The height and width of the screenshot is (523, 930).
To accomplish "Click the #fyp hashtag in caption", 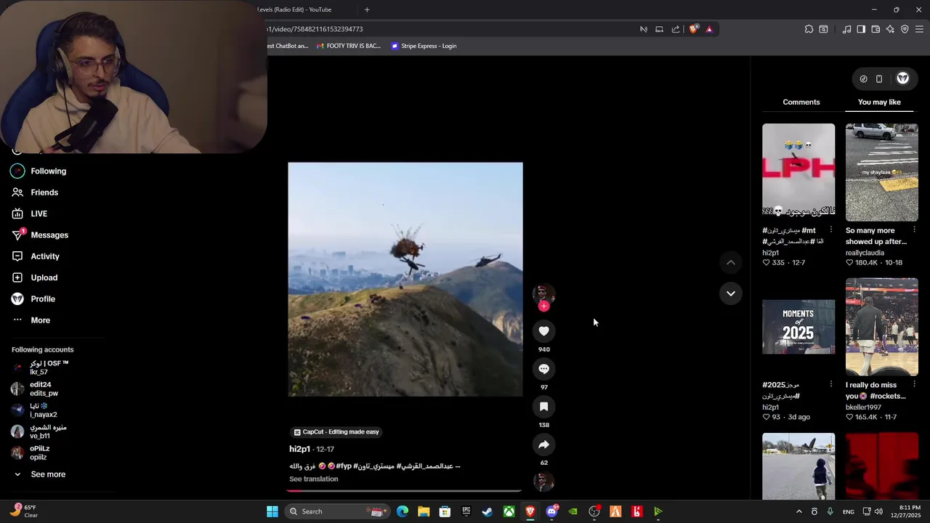I will (344, 466).
